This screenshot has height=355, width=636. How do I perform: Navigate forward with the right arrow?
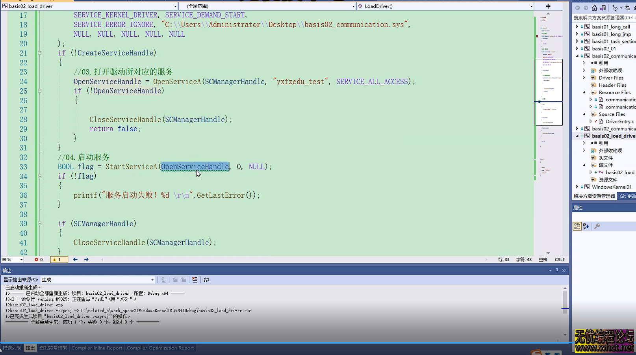86,260
